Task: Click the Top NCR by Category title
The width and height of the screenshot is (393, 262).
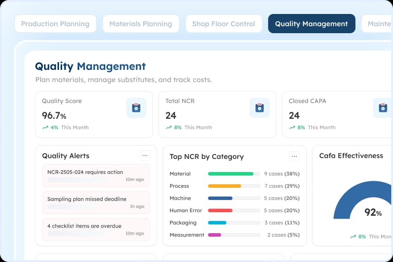Action: click(207, 157)
